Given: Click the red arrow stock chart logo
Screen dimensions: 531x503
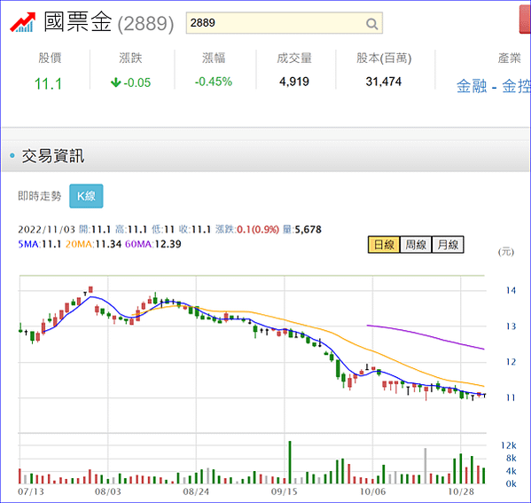Looking at the screenshot, I should point(23,23).
